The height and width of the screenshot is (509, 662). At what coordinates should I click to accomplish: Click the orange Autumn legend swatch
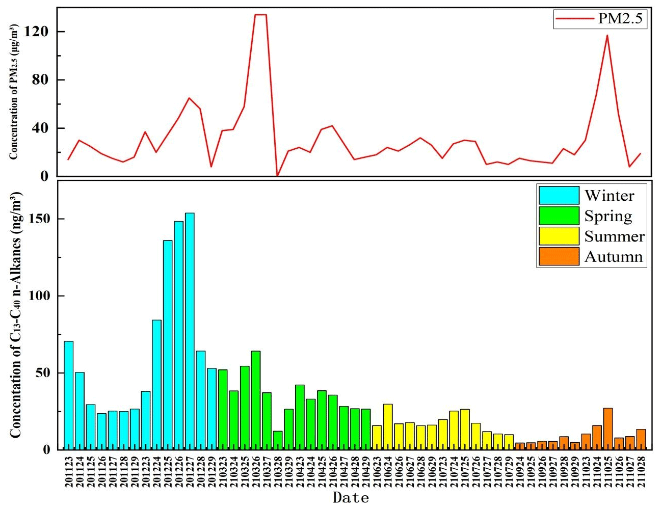[x=559, y=257]
